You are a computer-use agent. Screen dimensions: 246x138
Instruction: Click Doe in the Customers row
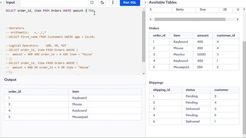coord(203,9)
